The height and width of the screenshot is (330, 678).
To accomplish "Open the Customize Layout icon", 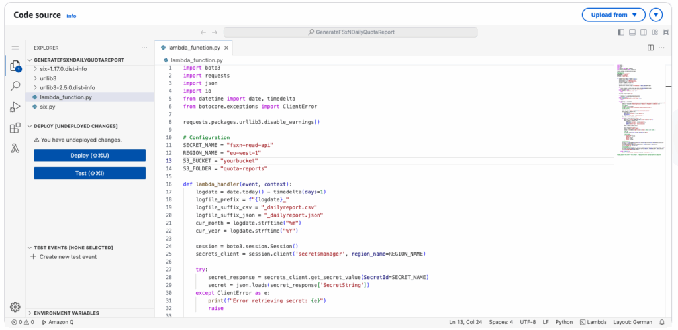I will [655, 32].
